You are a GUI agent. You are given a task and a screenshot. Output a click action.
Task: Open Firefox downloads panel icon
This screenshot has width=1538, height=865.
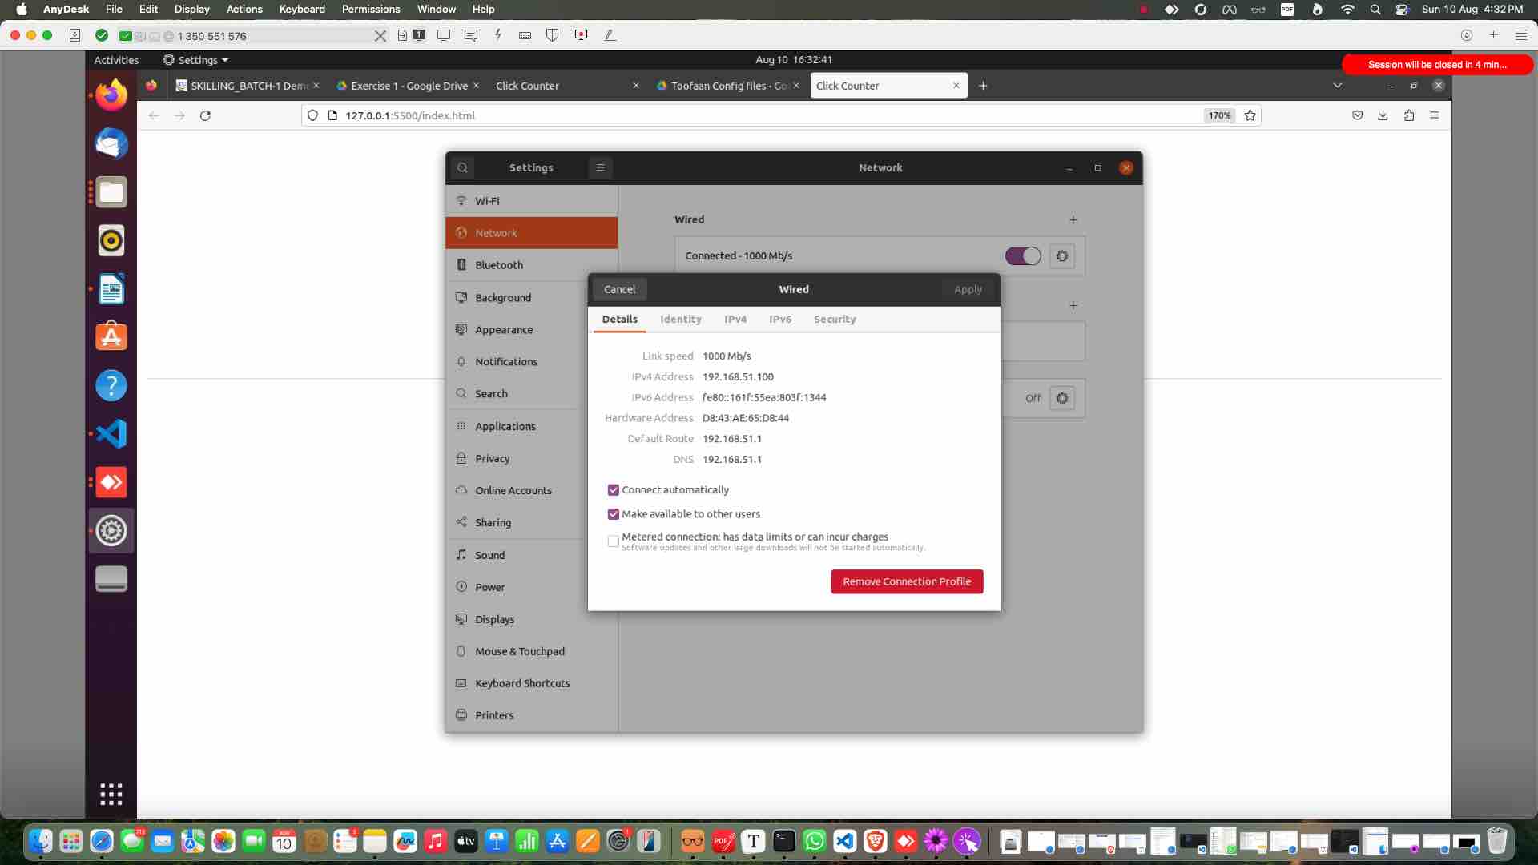tap(1383, 115)
